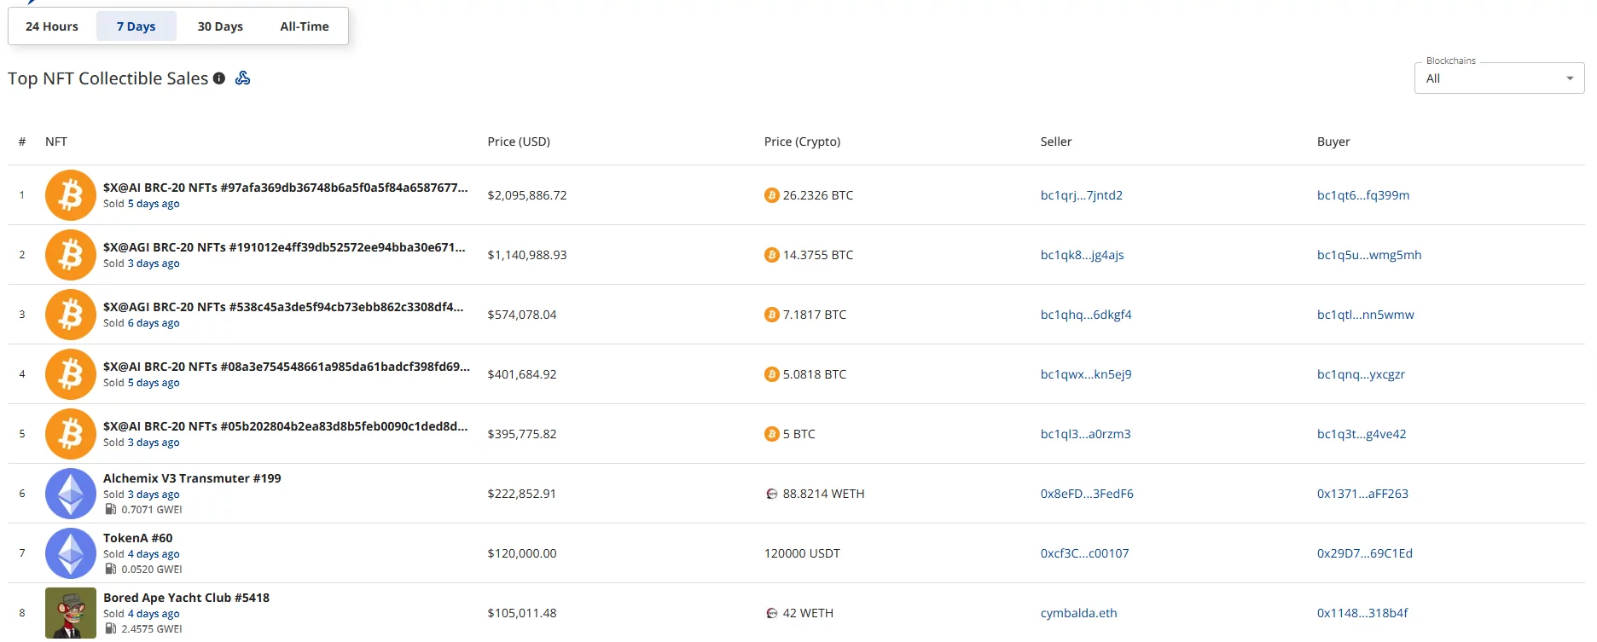Click the Price (USD) column header
1597x642 pixels.
click(519, 142)
